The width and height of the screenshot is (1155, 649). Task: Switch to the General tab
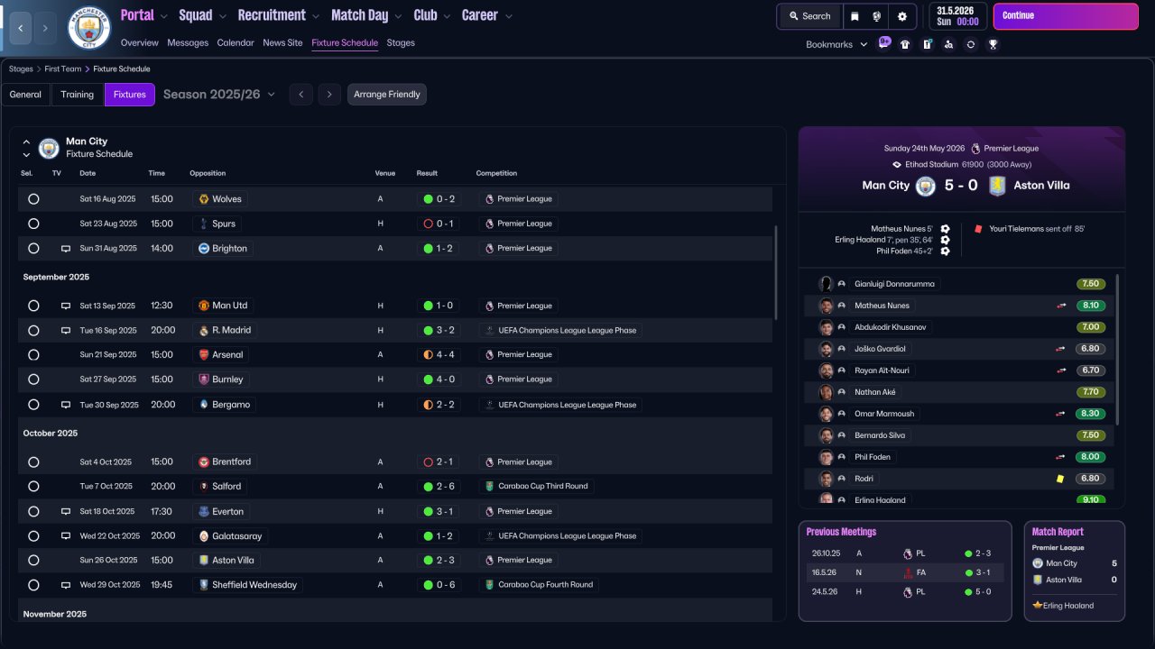25,95
